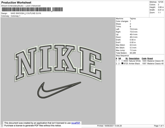This screenshot has height=128, width=165.
Task: Click the printed date '18/06/2021 13.05.25'
Action: [113, 126]
